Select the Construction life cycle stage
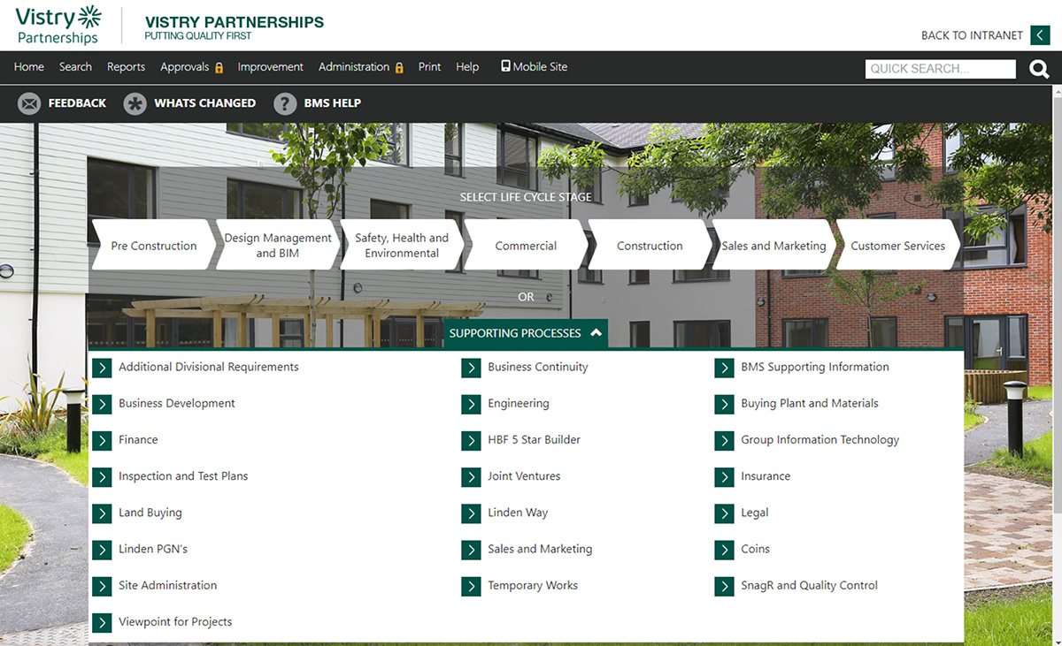Viewport: 1062px width, 646px height. [650, 246]
